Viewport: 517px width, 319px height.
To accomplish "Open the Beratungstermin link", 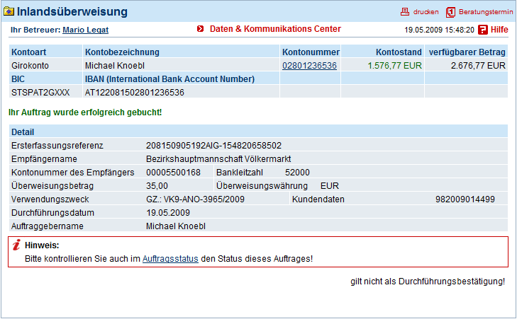I will point(486,12).
